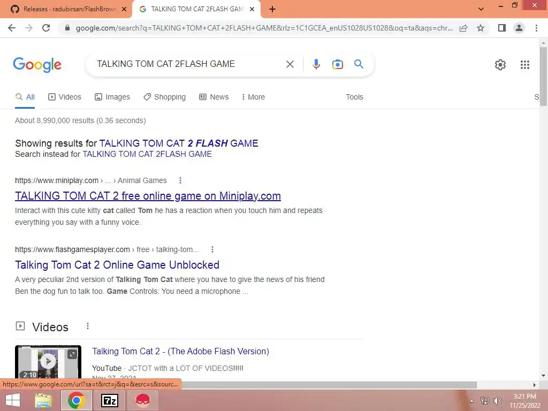Click the scrollbar down arrow
The width and height of the screenshot is (548, 411).
point(543,376)
